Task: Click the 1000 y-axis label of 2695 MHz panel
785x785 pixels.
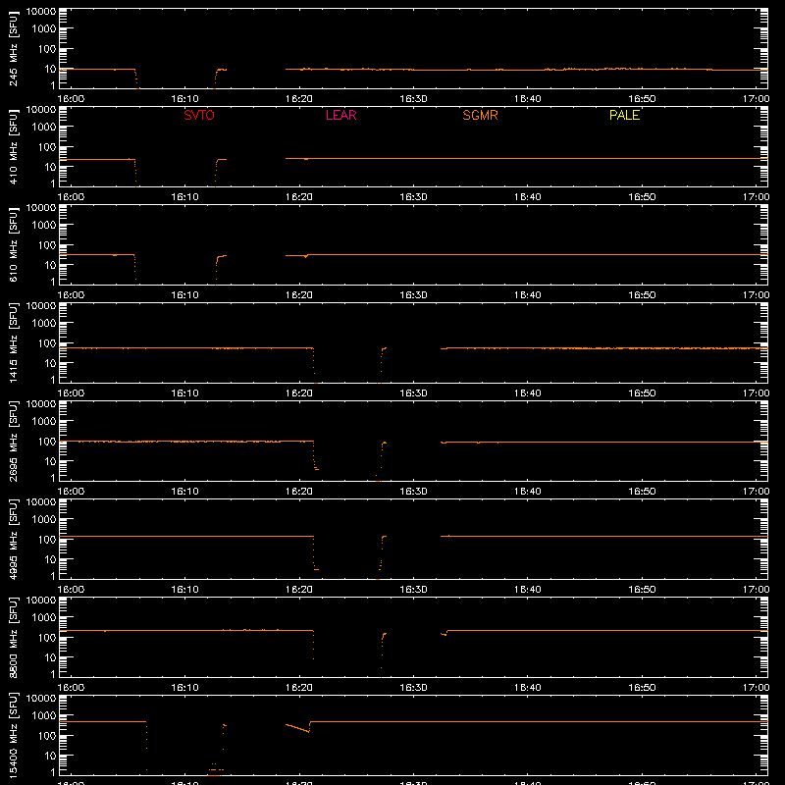Action: [x=44, y=422]
